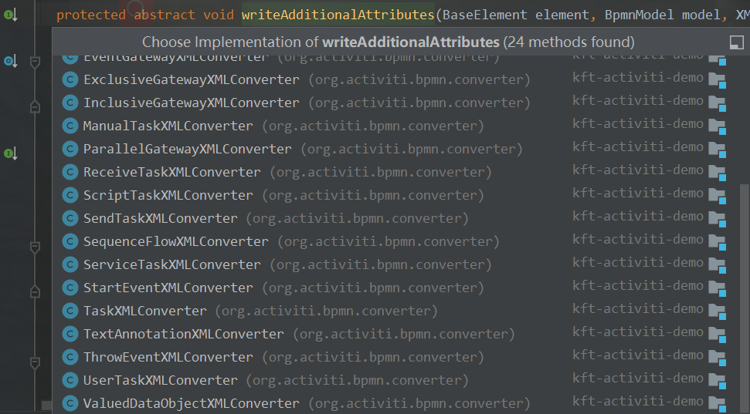Click class icon beside StartEventXMLConverter

(x=70, y=288)
